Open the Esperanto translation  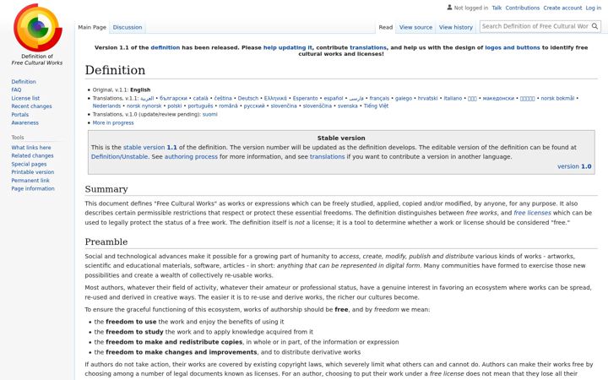[305, 98]
